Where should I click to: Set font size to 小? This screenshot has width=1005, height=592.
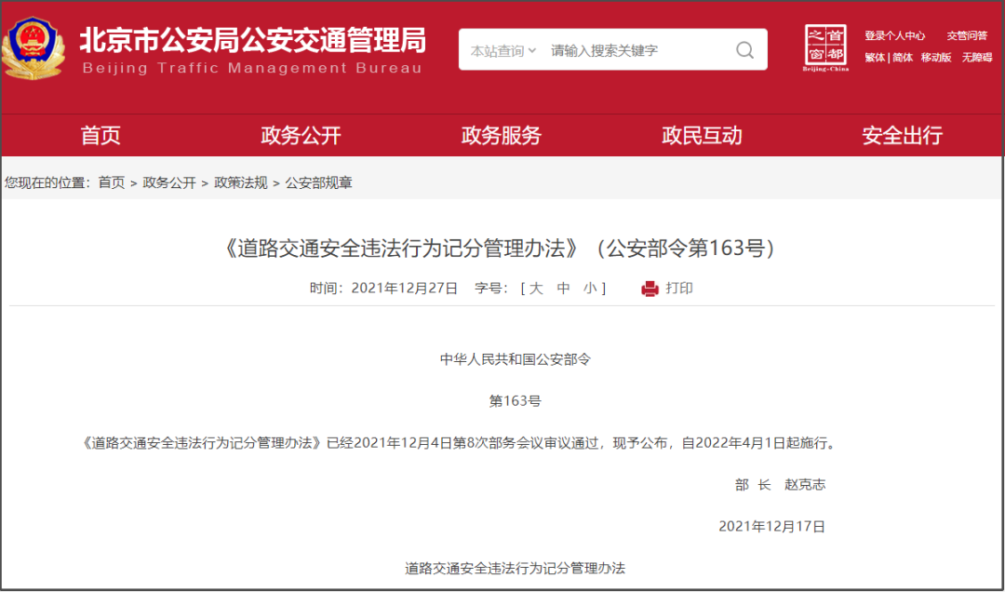(x=590, y=289)
